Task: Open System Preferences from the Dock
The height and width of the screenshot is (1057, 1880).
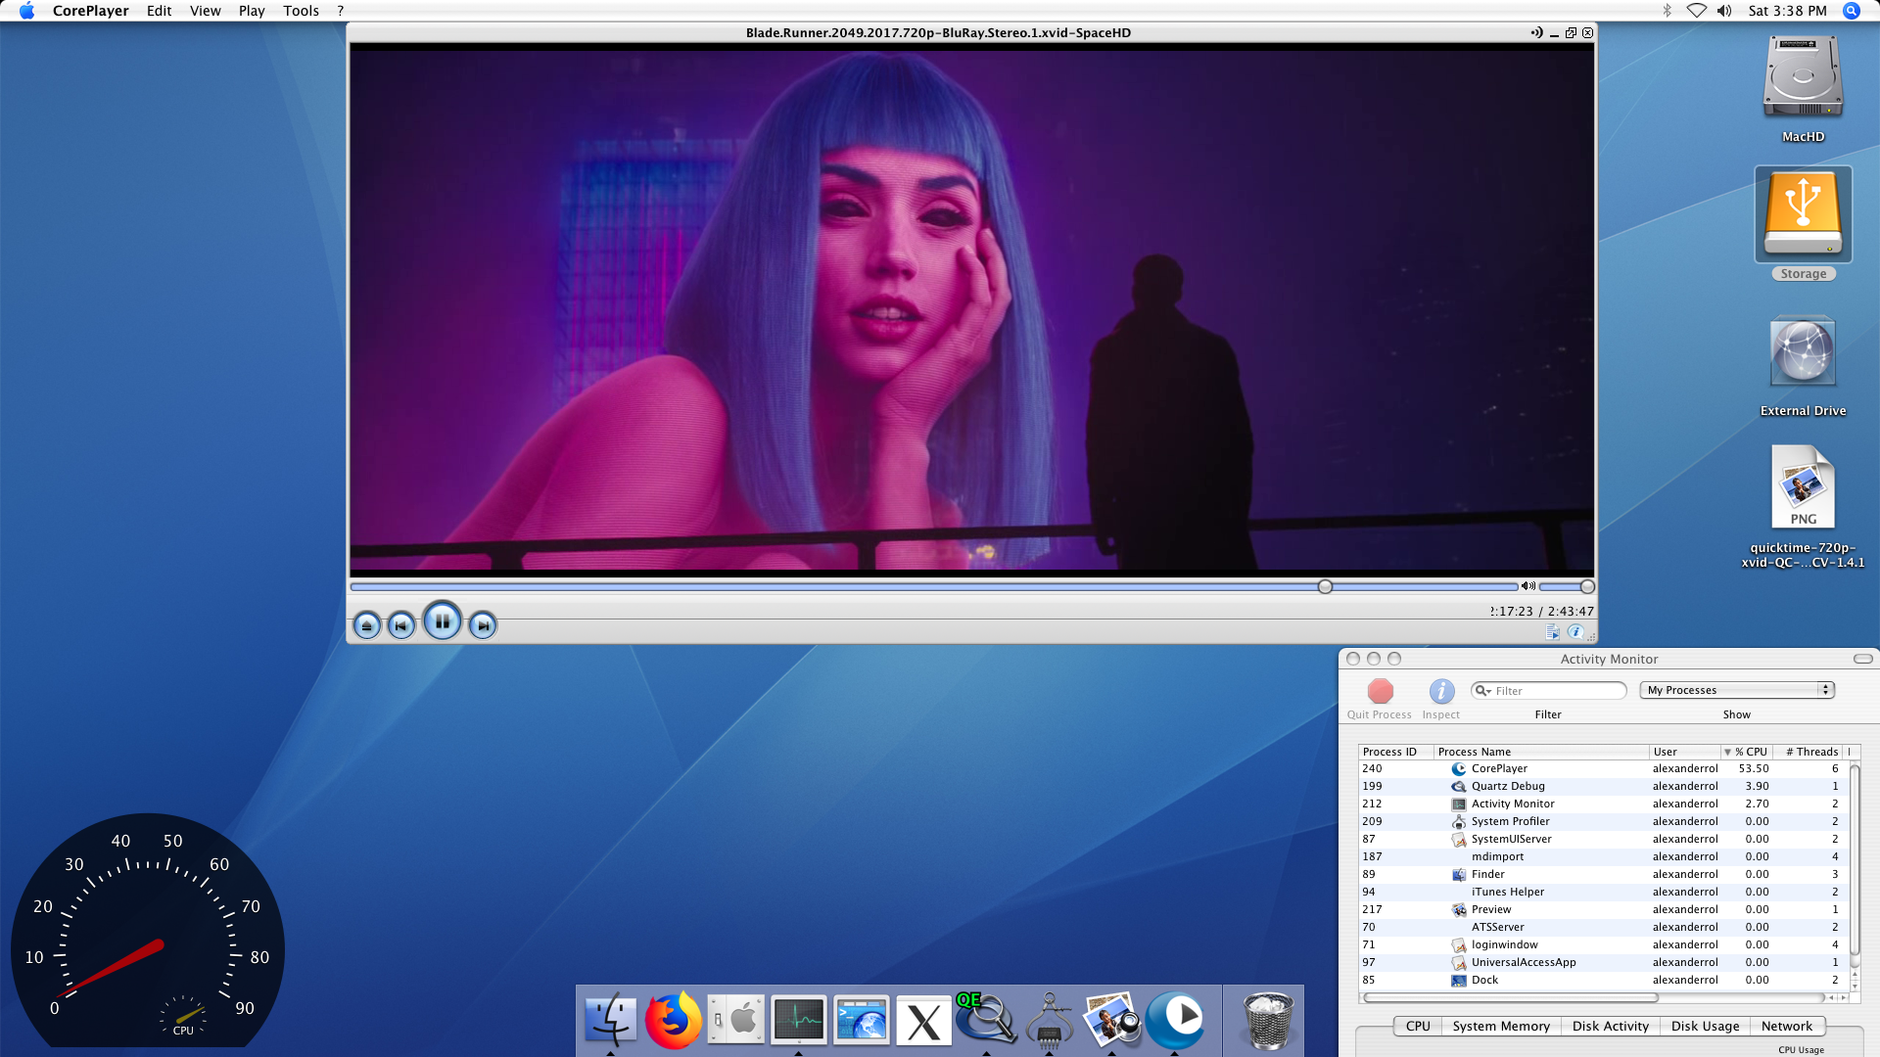Action: coord(735,1021)
